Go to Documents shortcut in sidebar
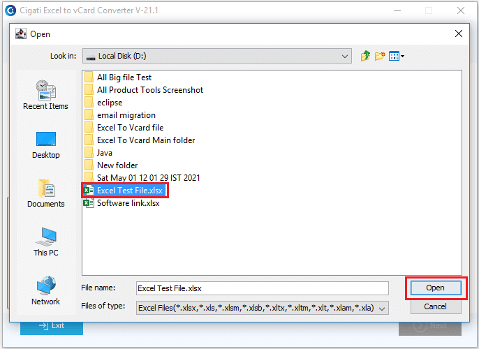The image size is (479, 349). coord(46,193)
